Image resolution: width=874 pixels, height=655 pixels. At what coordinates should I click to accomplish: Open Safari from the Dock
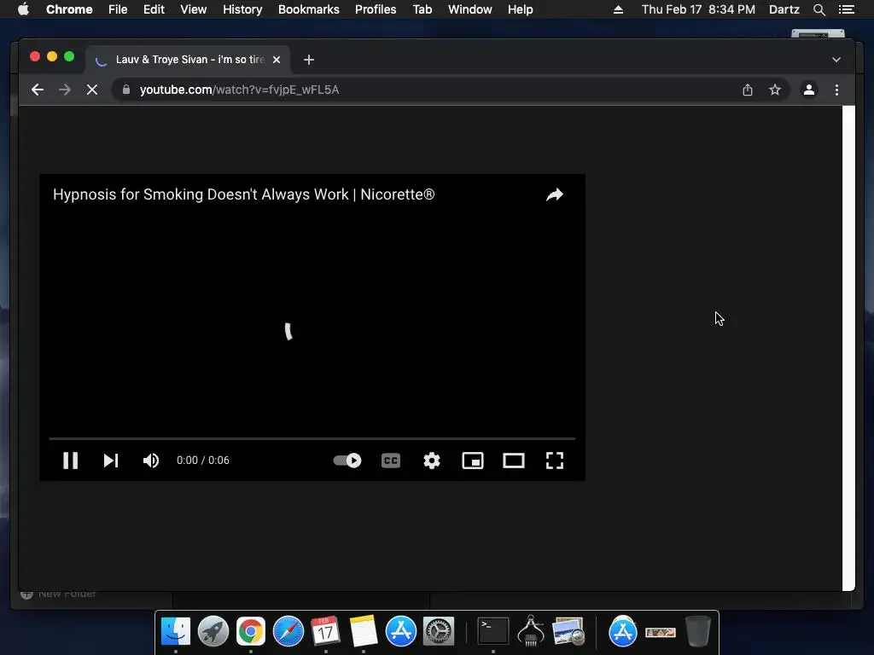(288, 631)
